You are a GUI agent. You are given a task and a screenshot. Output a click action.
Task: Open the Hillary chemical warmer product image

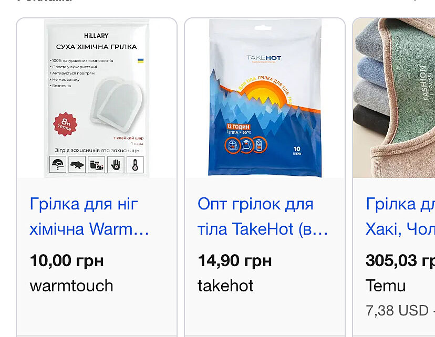click(97, 98)
